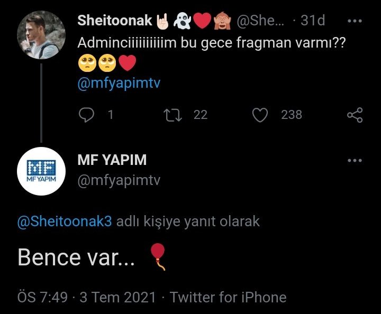
Task: Open Sheitoonak's profile photo
Action: pyautogui.click(x=41, y=34)
